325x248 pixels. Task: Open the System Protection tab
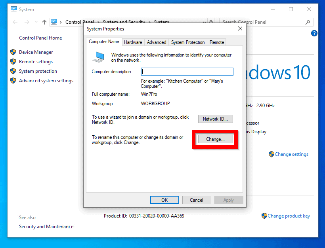pos(188,42)
